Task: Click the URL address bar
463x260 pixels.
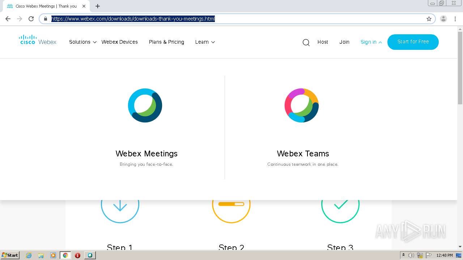Action: 237,19
